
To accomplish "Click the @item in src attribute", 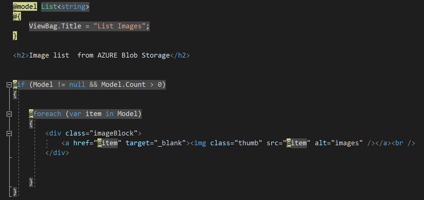I will click(x=296, y=143).
